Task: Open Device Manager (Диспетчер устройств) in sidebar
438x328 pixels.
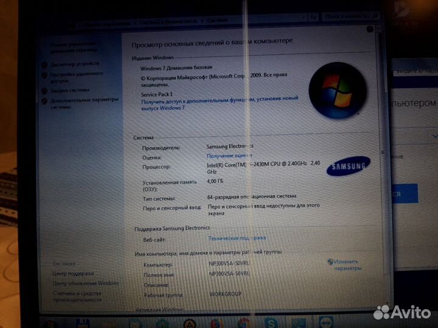Action: pyautogui.click(x=75, y=64)
